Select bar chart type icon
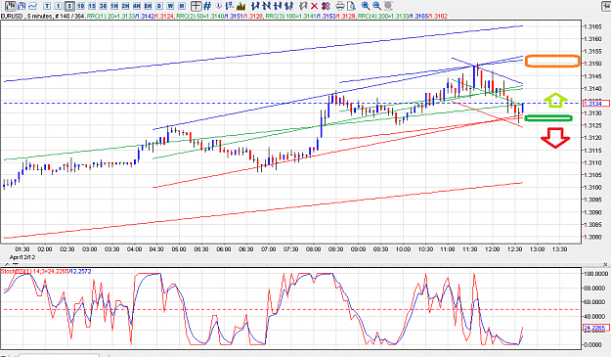Viewport: 611px width, 357px height. (22, 6)
